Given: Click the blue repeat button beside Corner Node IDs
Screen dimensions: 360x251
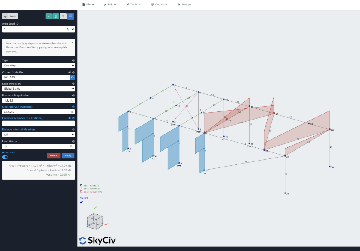Looking at the screenshot, I should 73,77.
